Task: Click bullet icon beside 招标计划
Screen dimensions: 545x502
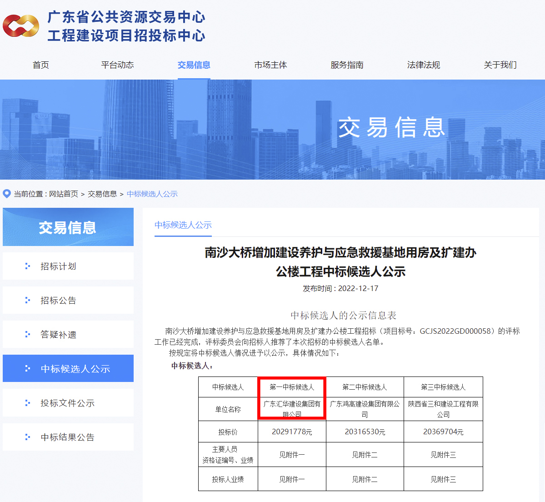Action: coord(28,266)
